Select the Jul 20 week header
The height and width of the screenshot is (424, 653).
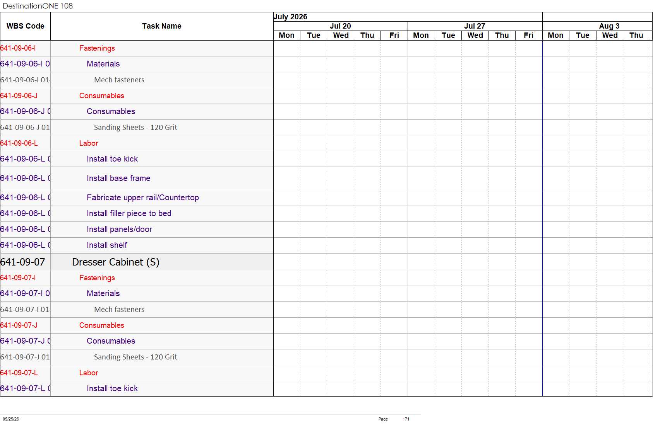[x=340, y=26]
